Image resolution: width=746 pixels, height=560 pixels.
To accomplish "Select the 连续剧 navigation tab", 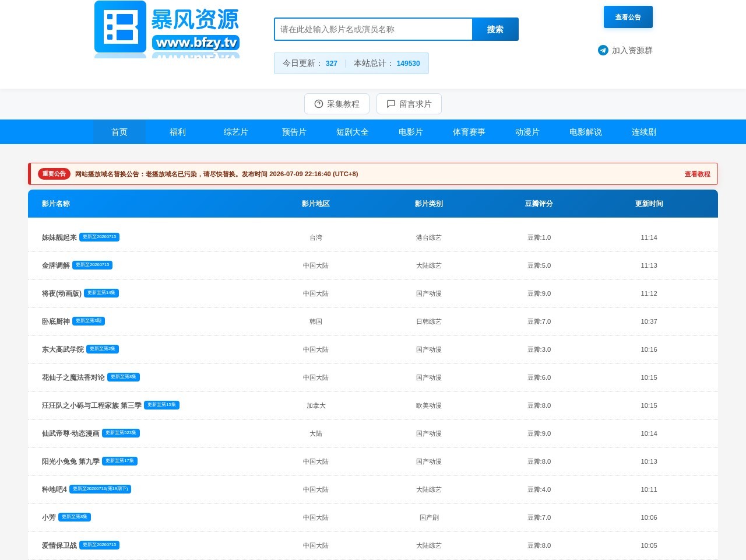I will coord(644,132).
